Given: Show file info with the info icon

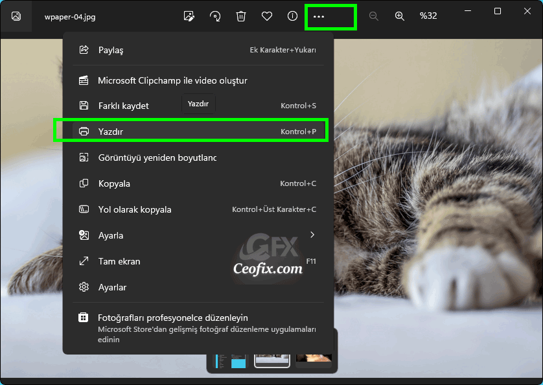Looking at the screenshot, I should (293, 16).
